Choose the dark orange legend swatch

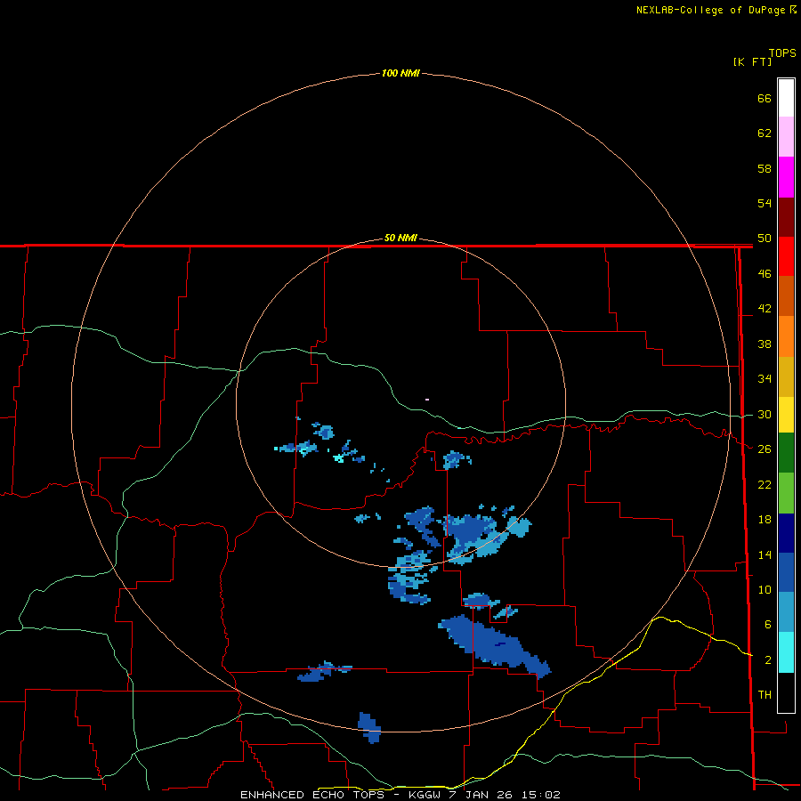coord(786,295)
